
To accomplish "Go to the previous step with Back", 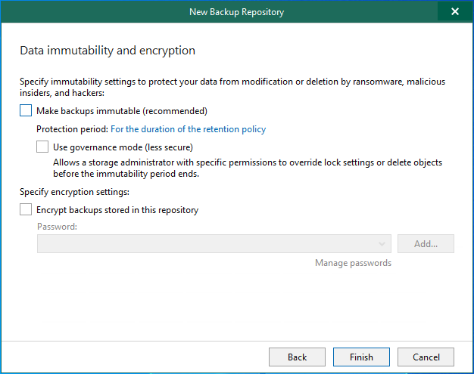I will pos(297,357).
